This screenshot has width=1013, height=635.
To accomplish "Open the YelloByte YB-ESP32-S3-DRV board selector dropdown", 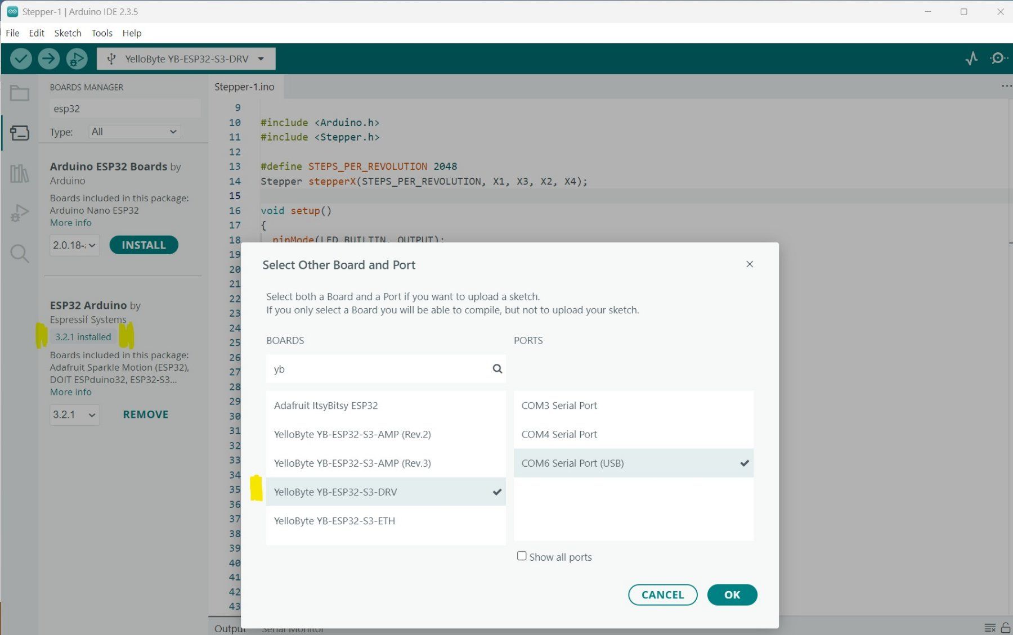I will pyautogui.click(x=186, y=58).
